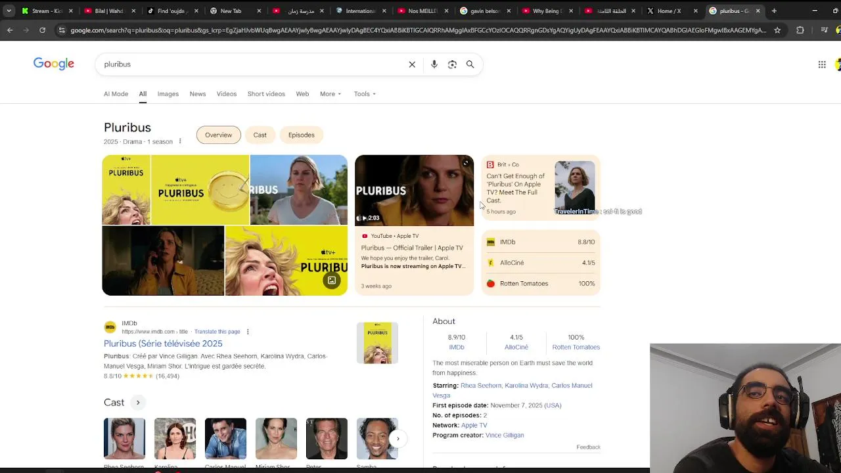Expand the Tools dropdown
841x473 pixels.
[365, 94]
